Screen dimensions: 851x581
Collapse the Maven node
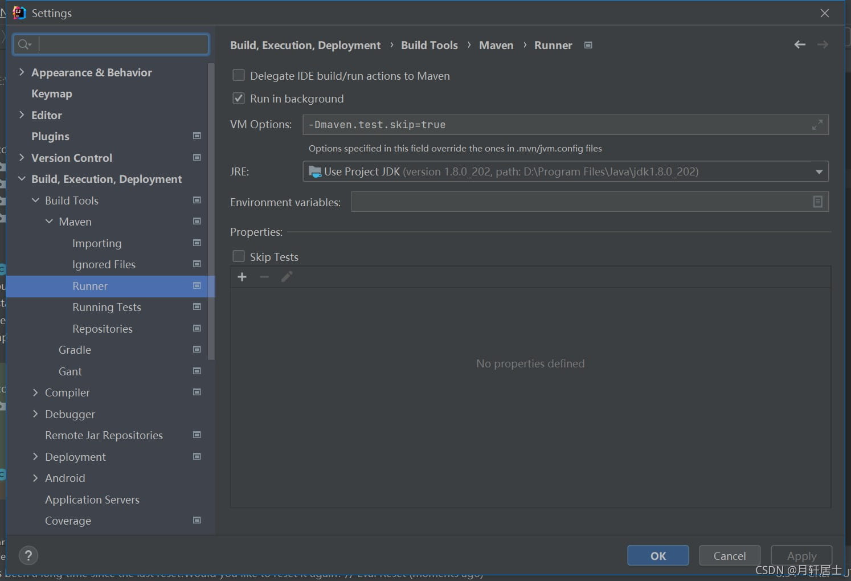click(x=49, y=222)
